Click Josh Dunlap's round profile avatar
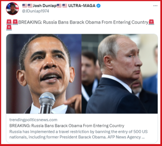 tap(12, 9)
